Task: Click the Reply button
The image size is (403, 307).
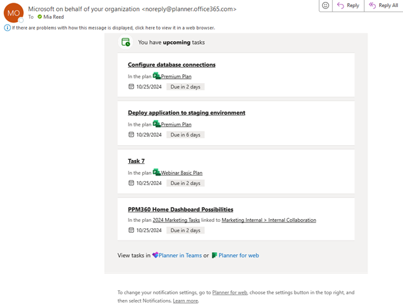Action: coord(349,5)
